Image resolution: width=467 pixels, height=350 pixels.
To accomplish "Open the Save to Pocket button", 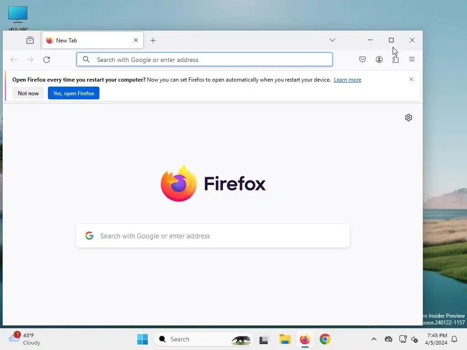I will tap(363, 59).
